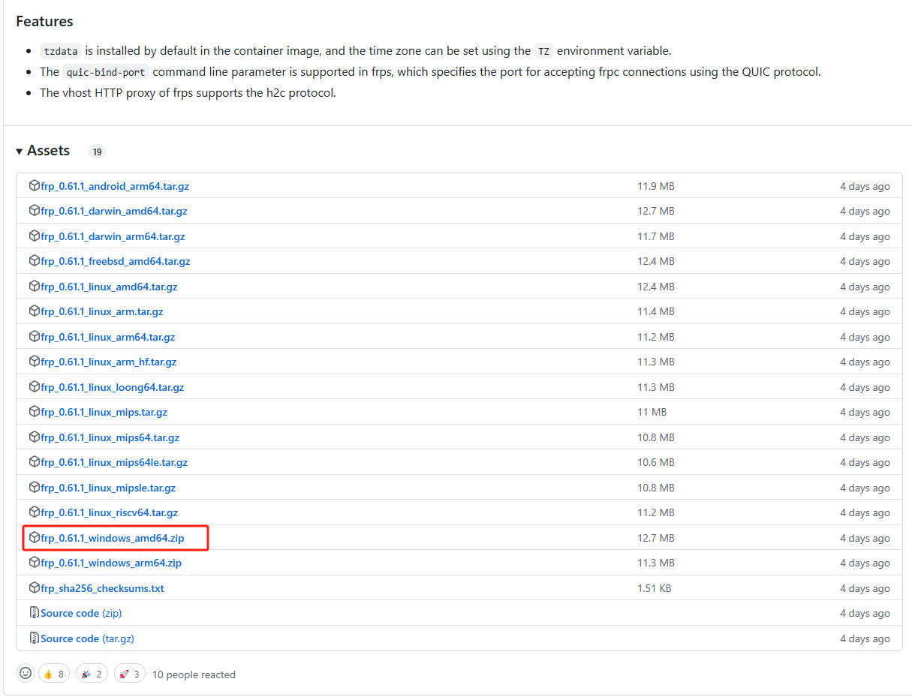Click the thumbs up reaction with 8

(x=53, y=674)
